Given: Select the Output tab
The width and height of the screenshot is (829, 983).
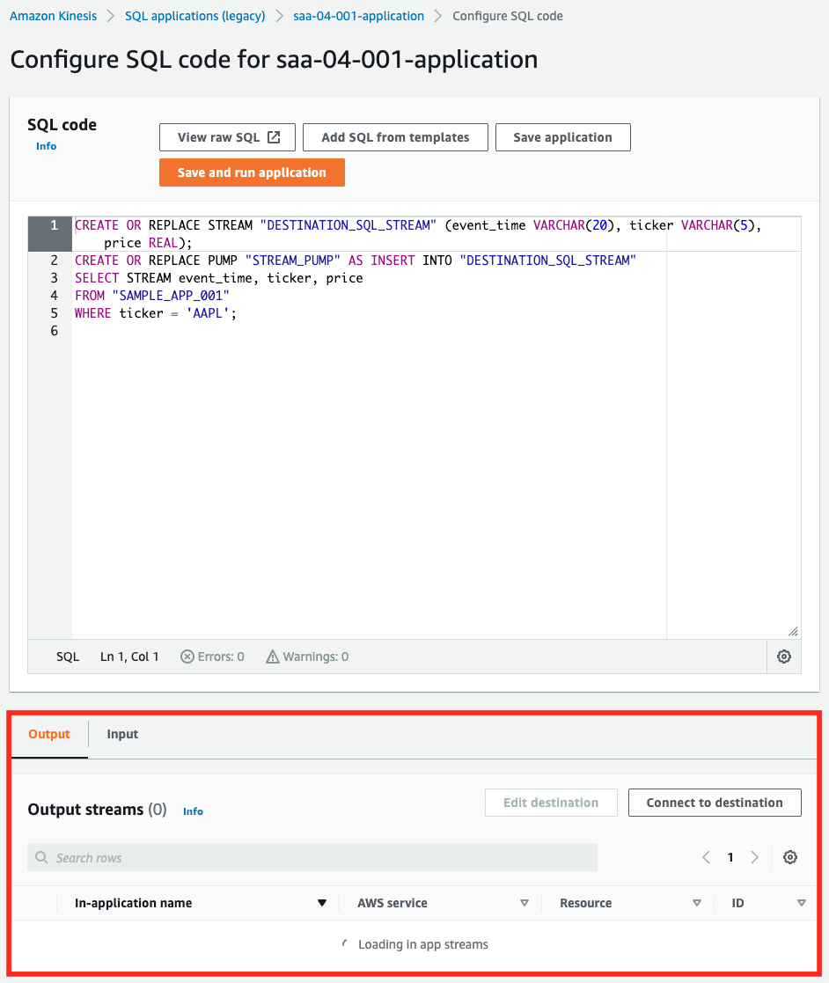Looking at the screenshot, I should (x=49, y=733).
